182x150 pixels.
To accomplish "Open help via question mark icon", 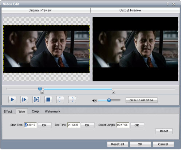I will pos(167,4).
